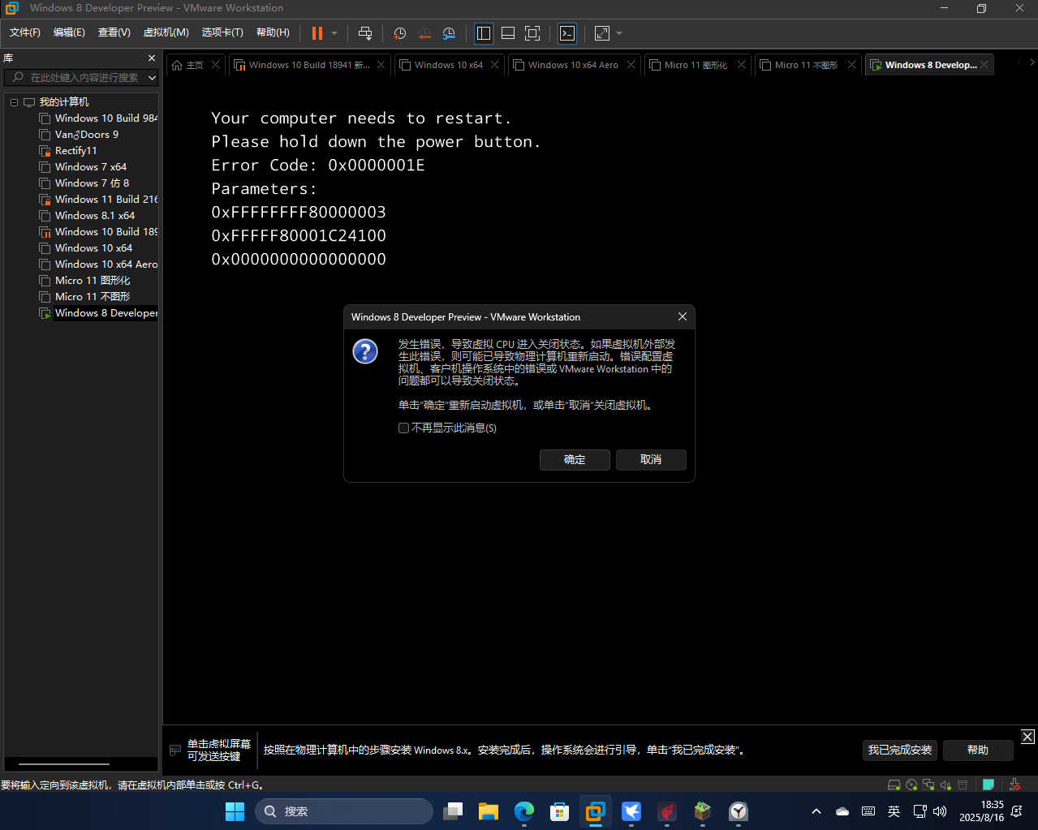Click the input grab status icon with red mark
1038x830 pixels.
(x=1014, y=785)
